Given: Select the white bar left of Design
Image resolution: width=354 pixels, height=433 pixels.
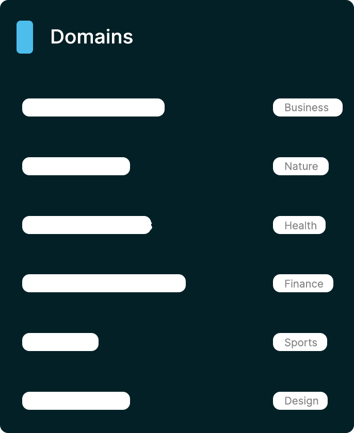Looking at the screenshot, I should 76,401.
